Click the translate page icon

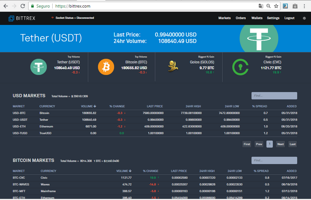[x=261, y=6]
